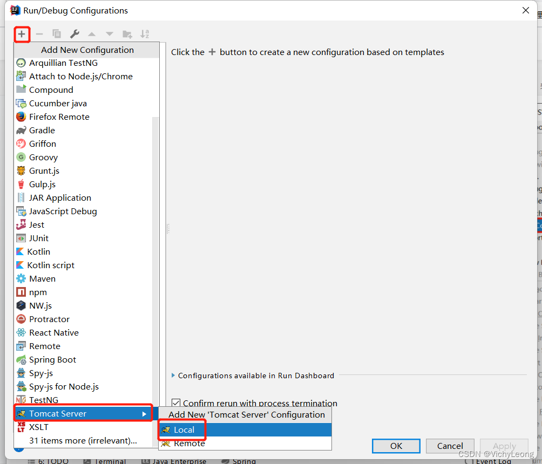Select the Protractor configuration type
The height and width of the screenshot is (464, 542).
83,319
